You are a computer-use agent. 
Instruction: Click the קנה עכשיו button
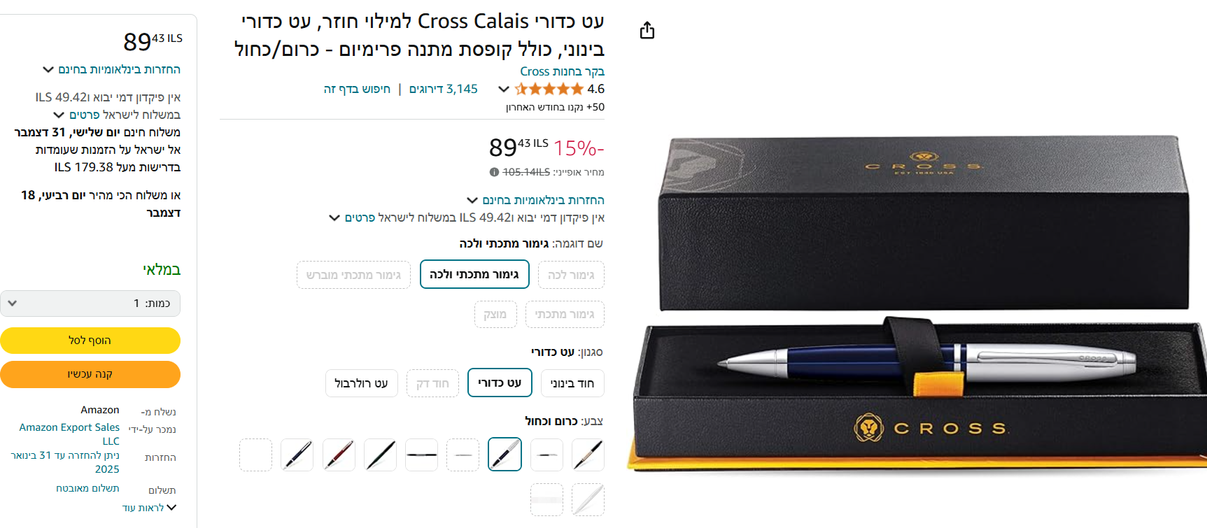pos(90,374)
